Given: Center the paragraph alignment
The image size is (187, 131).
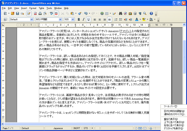Looking at the screenshot, I should click(x=100, y=19).
